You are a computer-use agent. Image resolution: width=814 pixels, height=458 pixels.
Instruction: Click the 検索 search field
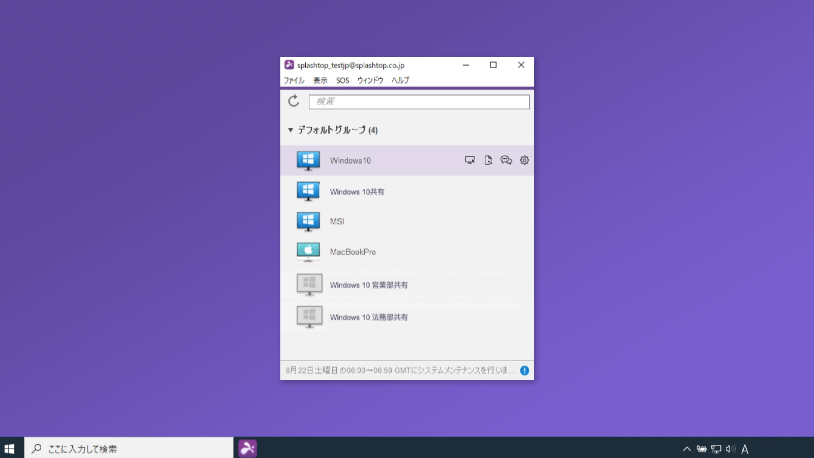coord(419,102)
